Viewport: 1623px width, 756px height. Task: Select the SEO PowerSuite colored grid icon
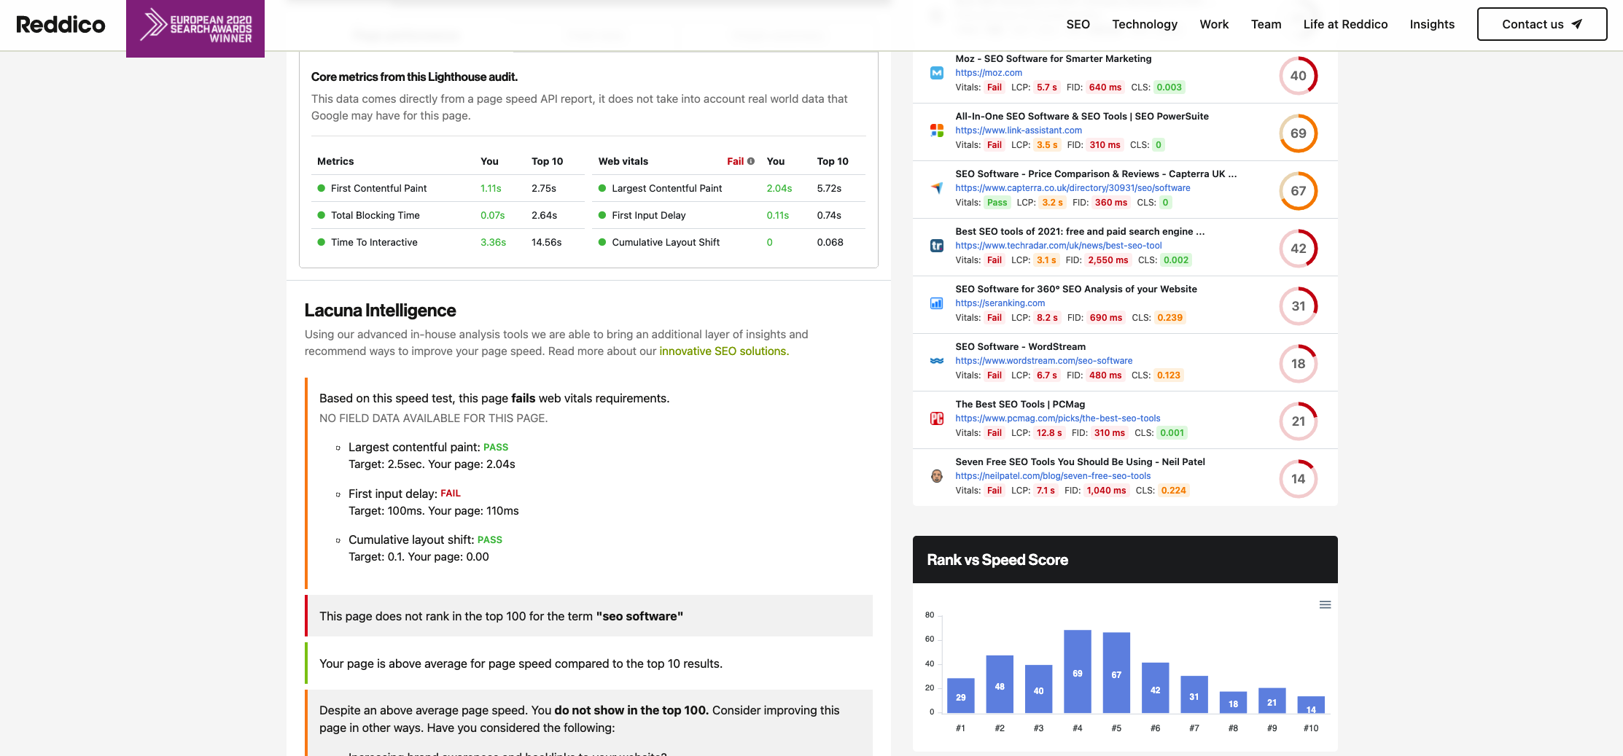click(x=937, y=131)
